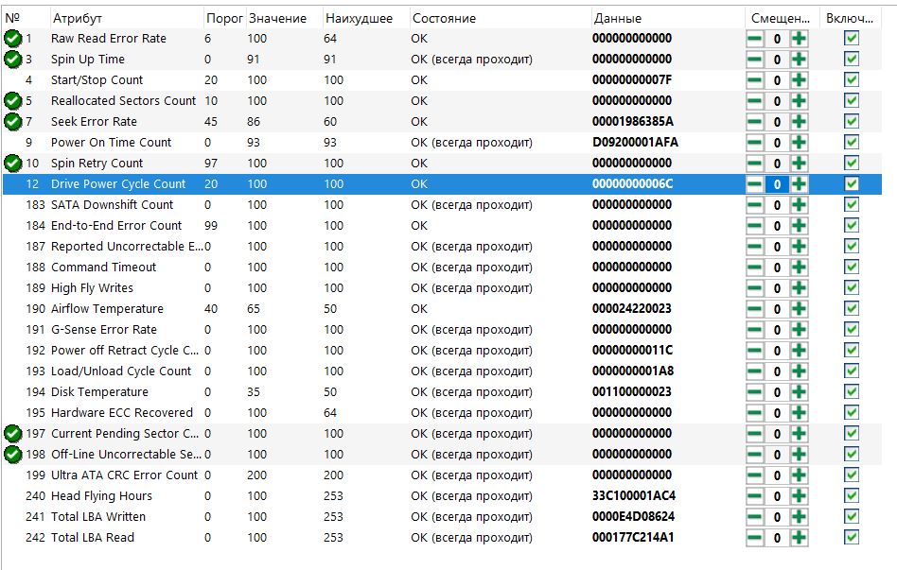The image size is (897, 570).
Task: Click the plus icon for Raw Read Error Rate
Action: 799,39
